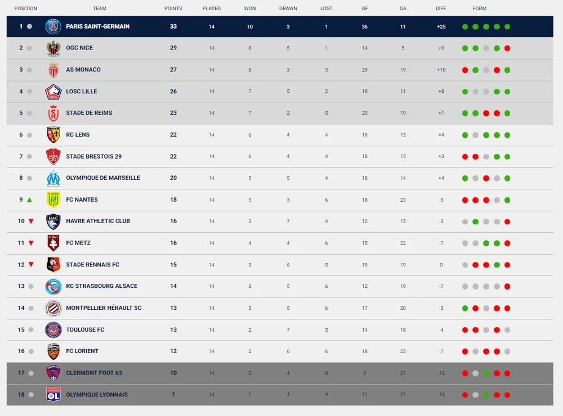Click the Olympique de Marseille logo
Image resolution: width=563 pixels, height=416 pixels.
pyautogui.click(x=53, y=178)
